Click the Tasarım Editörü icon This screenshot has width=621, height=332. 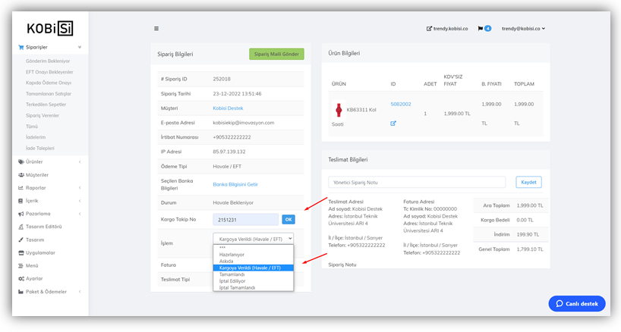point(21,227)
